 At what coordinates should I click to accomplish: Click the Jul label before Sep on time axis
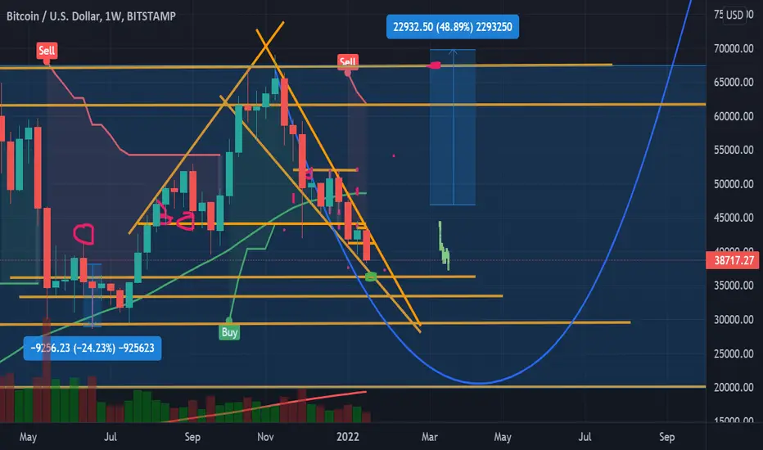[111, 437]
